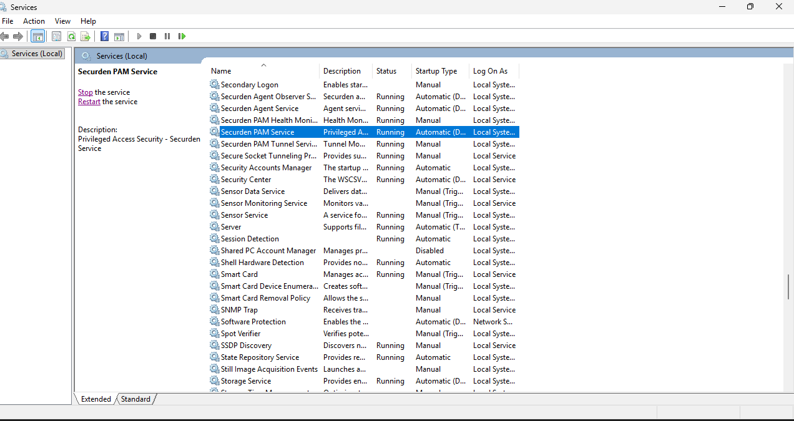Click the Refresh toolbar icon
This screenshot has width=794, height=421.
(71, 36)
